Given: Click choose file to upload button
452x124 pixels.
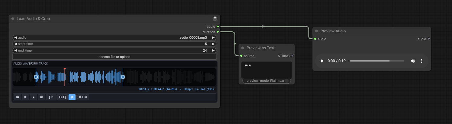Looking at the screenshot, I should point(115,57).
